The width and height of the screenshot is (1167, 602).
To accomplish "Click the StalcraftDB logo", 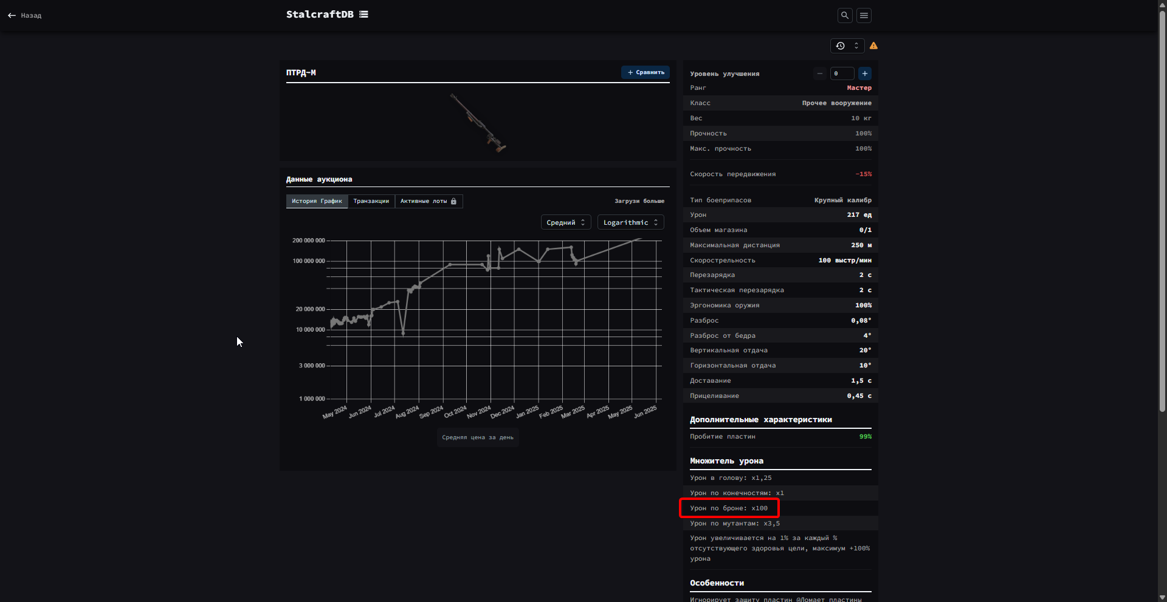I will click(x=320, y=15).
